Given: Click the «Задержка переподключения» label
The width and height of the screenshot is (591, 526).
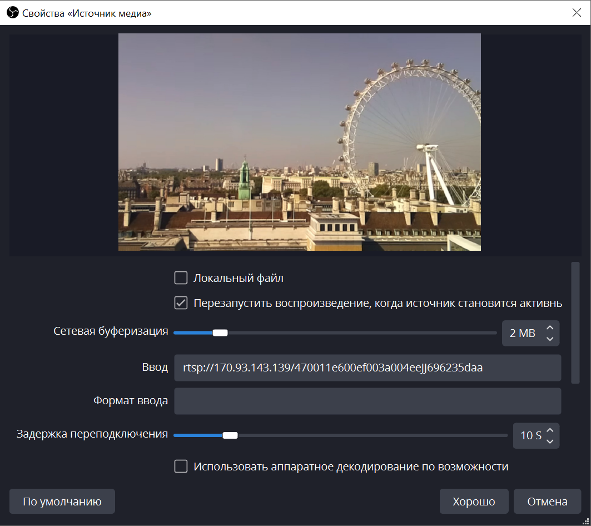Looking at the screenshot, I should click(92, 434).
